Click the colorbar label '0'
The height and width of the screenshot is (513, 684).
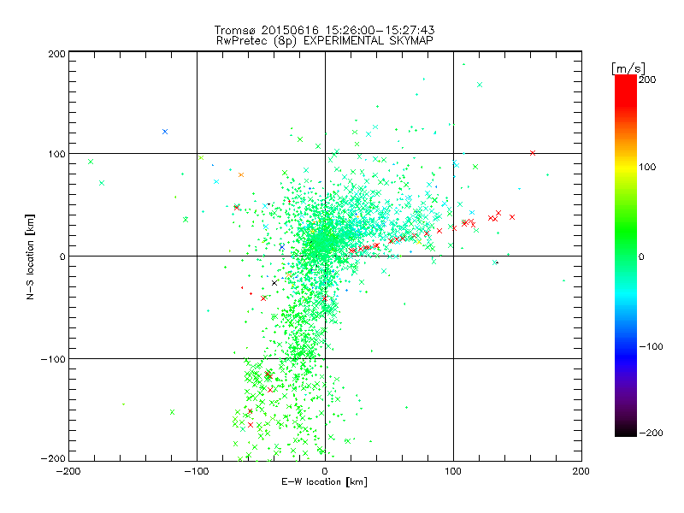pos(641,256)
